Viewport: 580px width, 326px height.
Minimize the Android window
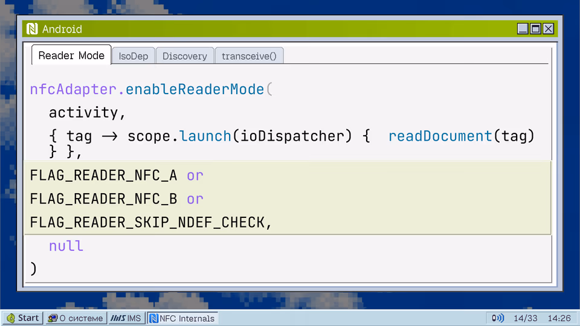click(522, 29)
